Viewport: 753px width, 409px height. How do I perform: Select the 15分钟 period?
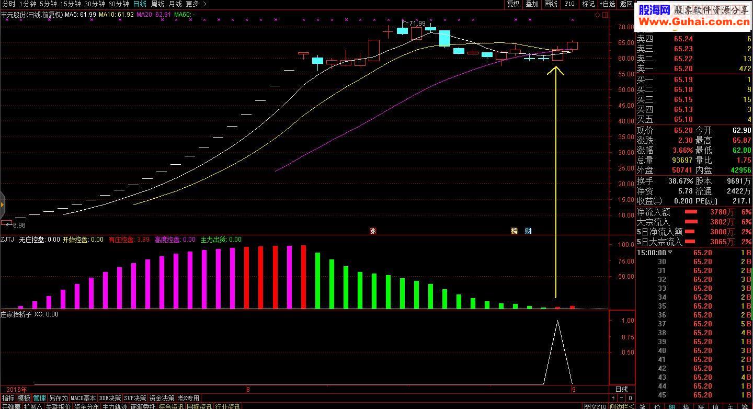70,4
